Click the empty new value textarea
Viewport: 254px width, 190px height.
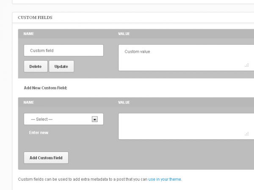point(186,126)
